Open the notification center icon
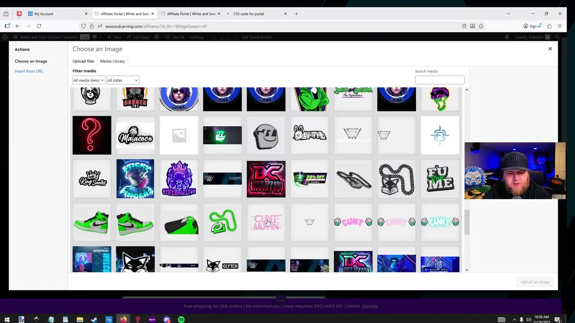 tap(557, 319)
